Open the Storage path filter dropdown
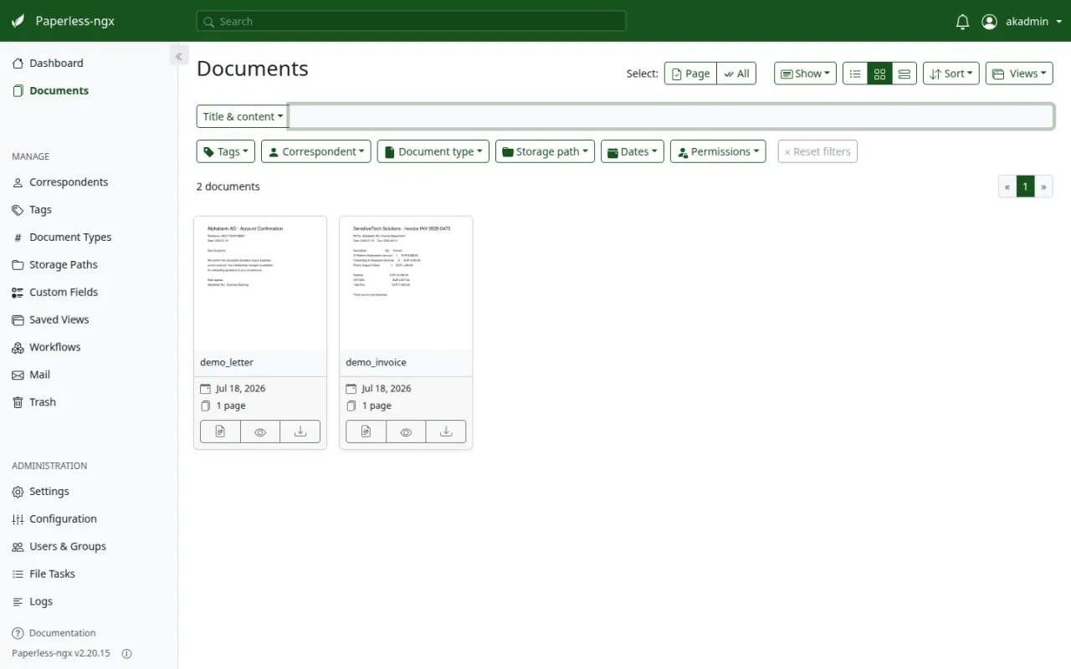Viewport: 1071px width, 669px height. (x=545, y=151)
